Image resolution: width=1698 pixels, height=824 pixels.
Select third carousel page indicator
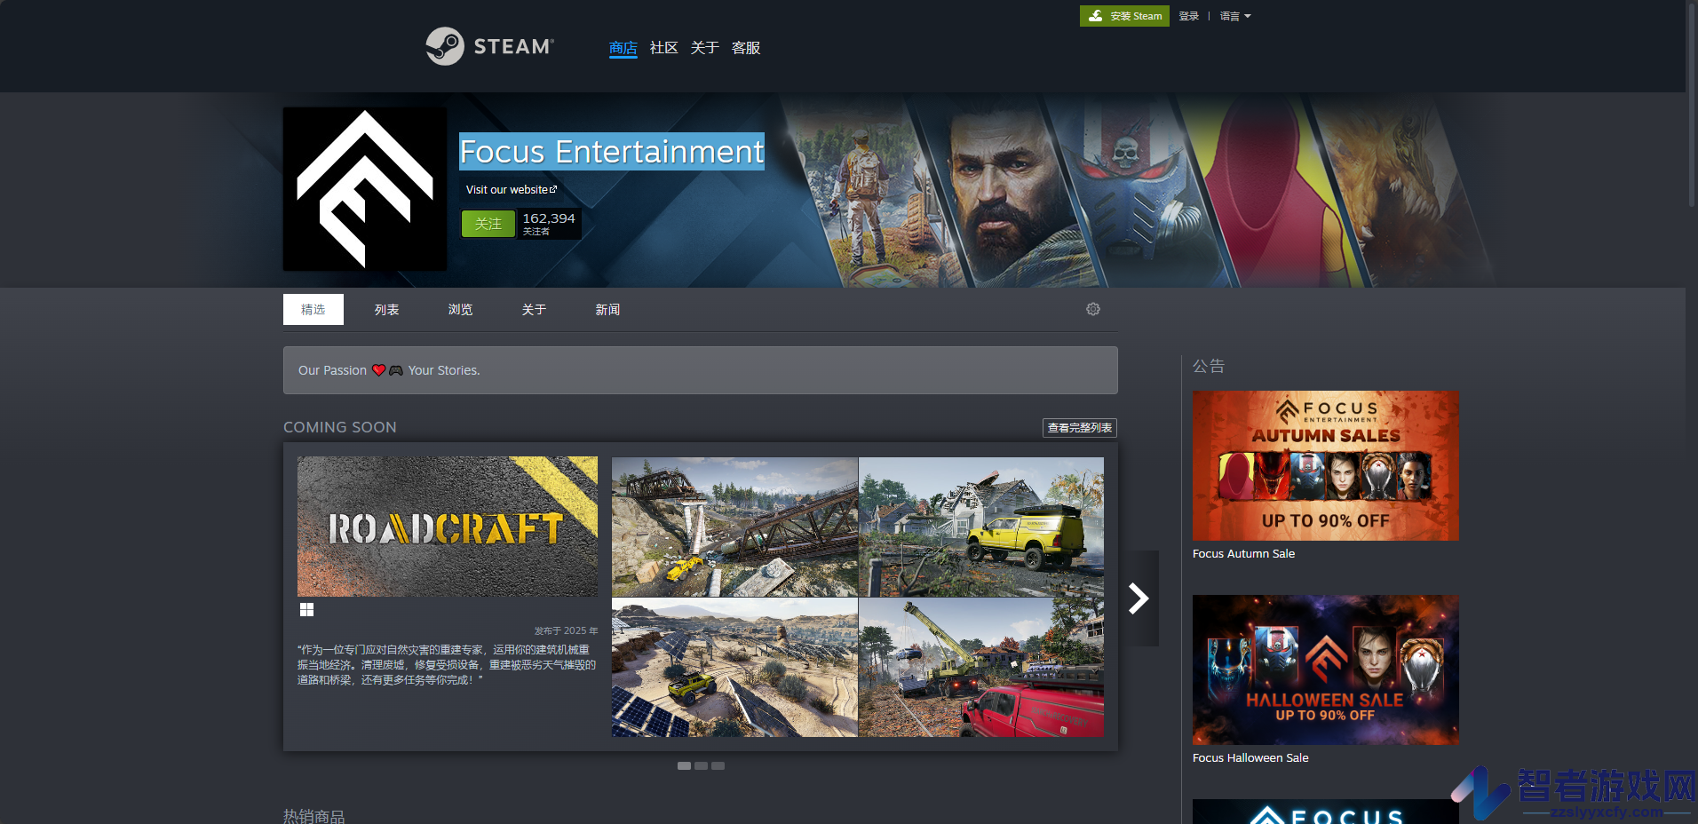(718, 765)
